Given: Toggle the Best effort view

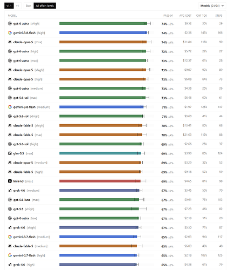Looking at the screenshot, I should pyautogui.click(x=29, y=6).
